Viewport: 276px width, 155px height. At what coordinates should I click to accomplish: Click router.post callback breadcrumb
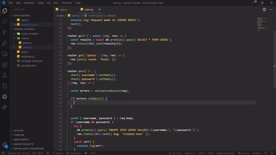[x=102, y=15]
